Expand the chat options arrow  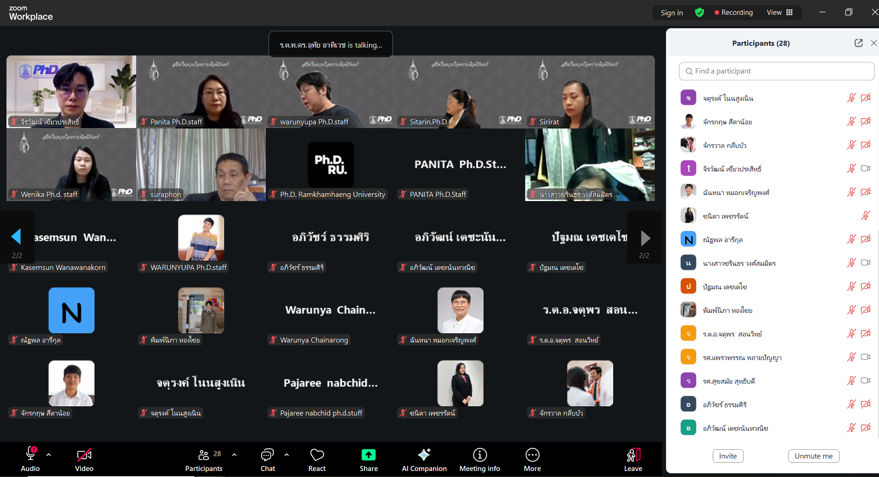click(x=287, y=455)
